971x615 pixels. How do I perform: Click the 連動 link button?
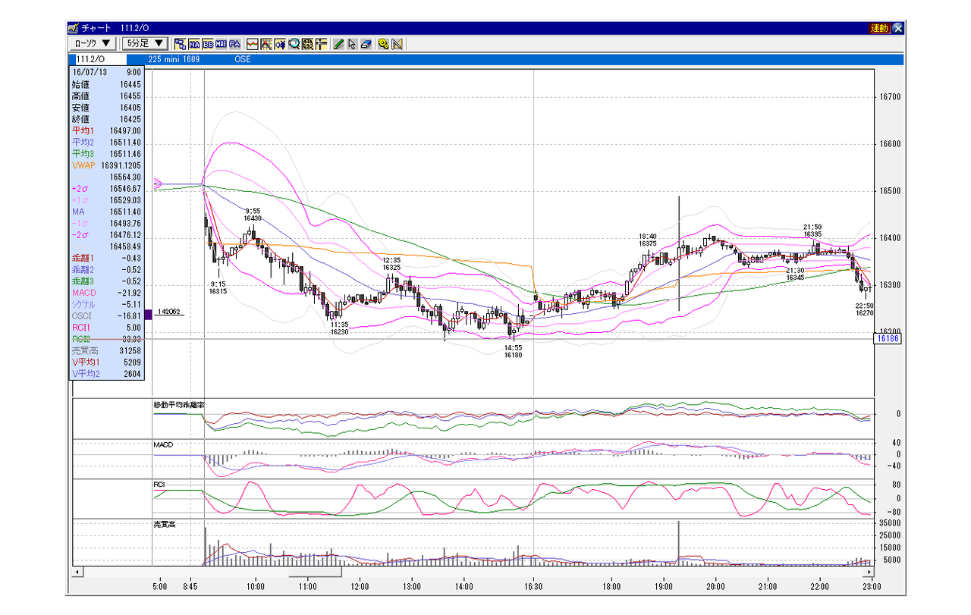pos(879,28)
